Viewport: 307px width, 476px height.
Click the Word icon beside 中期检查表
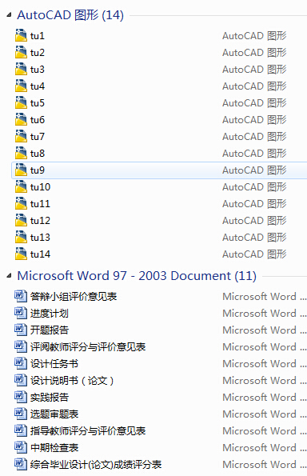click(21, 447)
